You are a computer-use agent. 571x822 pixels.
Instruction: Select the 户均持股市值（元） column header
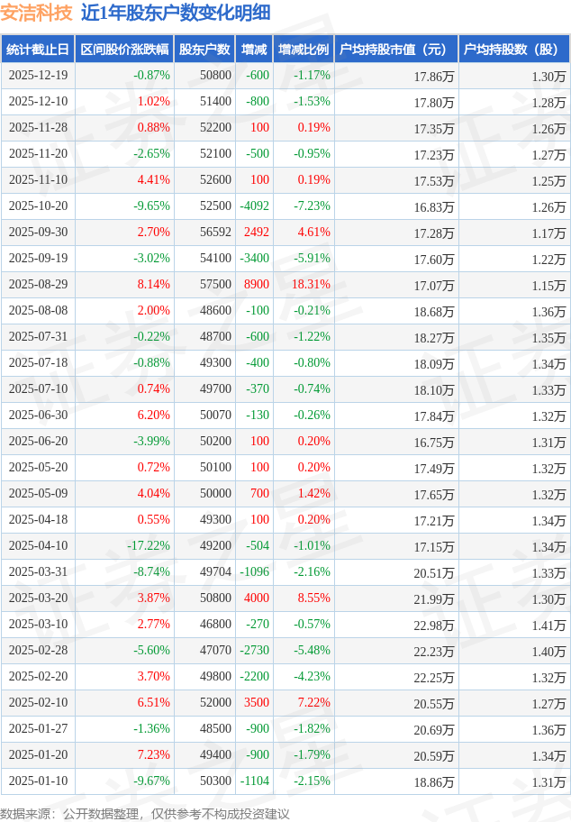point(396,50)
